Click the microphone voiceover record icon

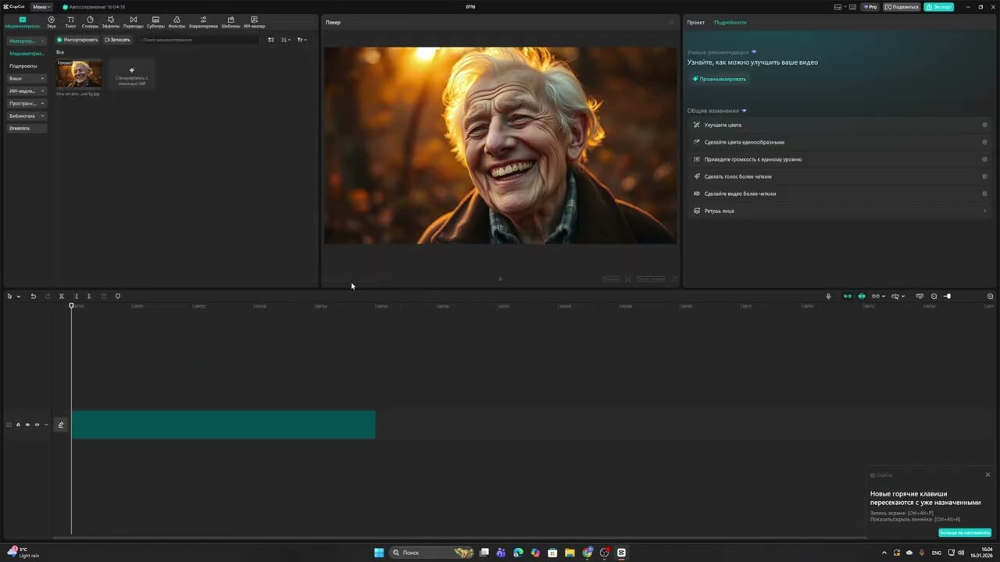click(x=828, y=297)
